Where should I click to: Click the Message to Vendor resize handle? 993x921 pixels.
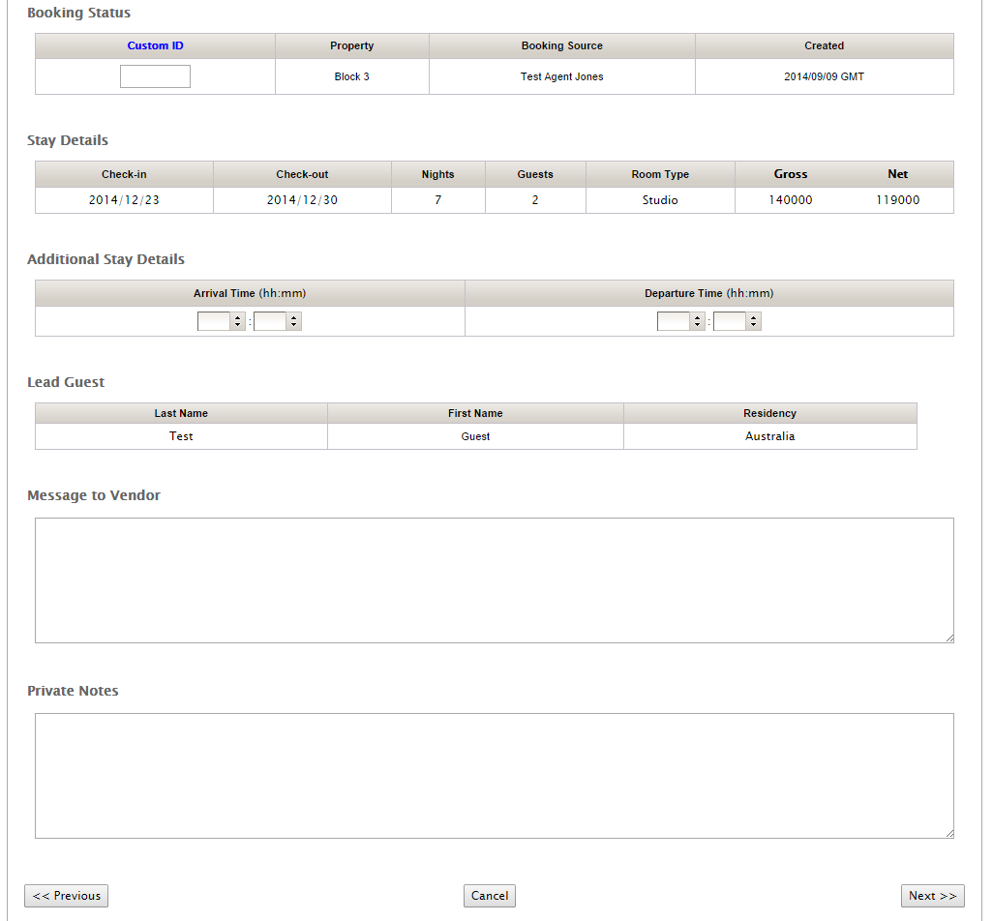[949, 638]
